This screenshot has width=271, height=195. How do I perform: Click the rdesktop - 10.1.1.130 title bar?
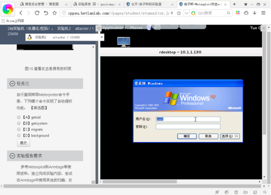181,52
